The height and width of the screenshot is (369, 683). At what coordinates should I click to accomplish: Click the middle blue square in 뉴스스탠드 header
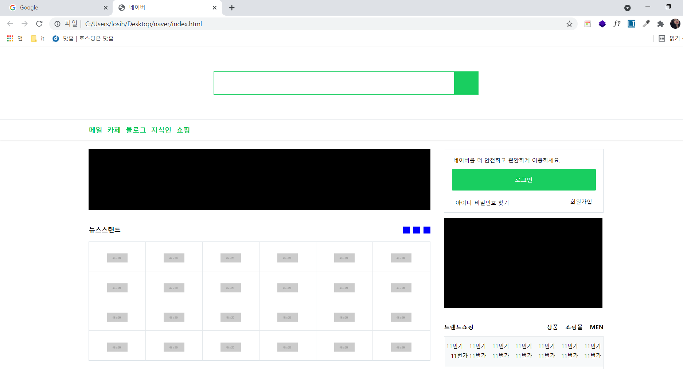point(417,230)
